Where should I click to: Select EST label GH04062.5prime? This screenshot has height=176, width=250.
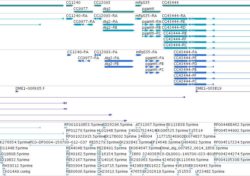point(196,142)
